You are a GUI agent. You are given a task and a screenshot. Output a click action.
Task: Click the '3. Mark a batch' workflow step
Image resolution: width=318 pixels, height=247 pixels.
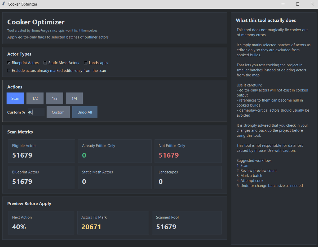pos(249,176)
